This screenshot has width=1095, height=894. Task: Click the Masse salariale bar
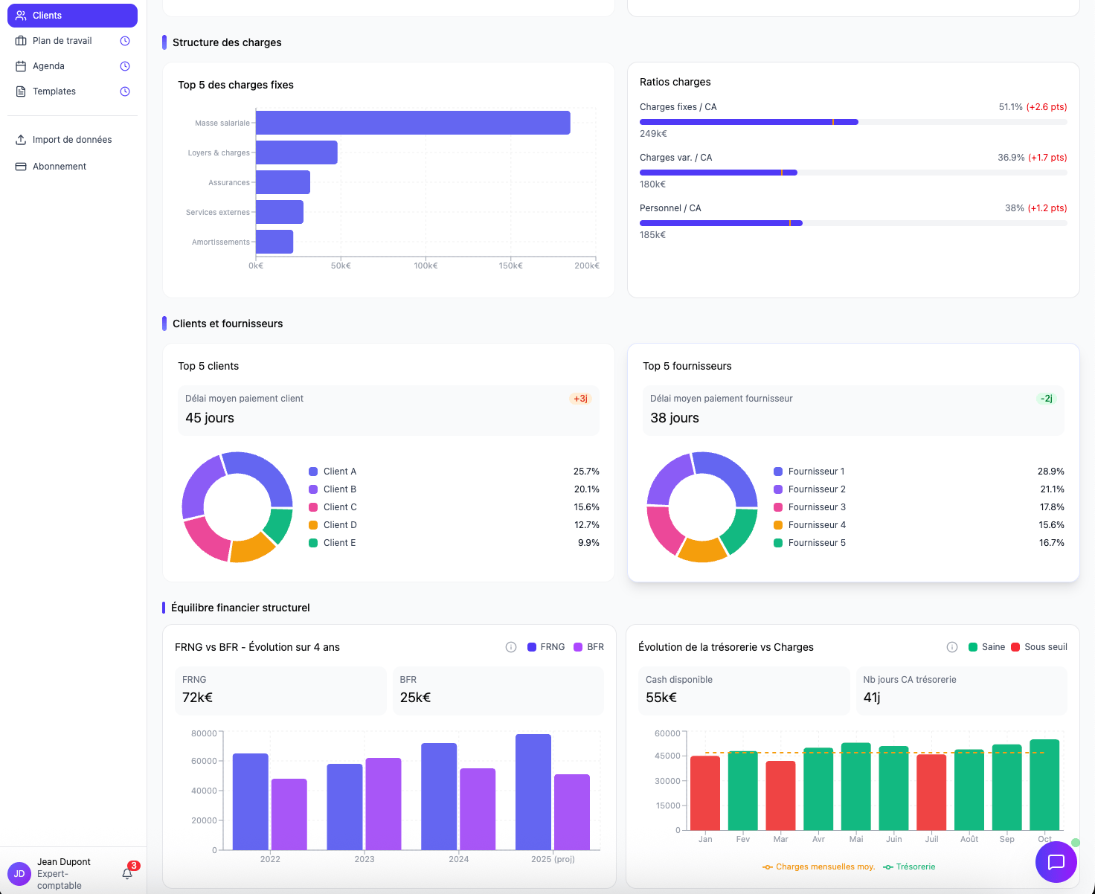click(413, 123)
